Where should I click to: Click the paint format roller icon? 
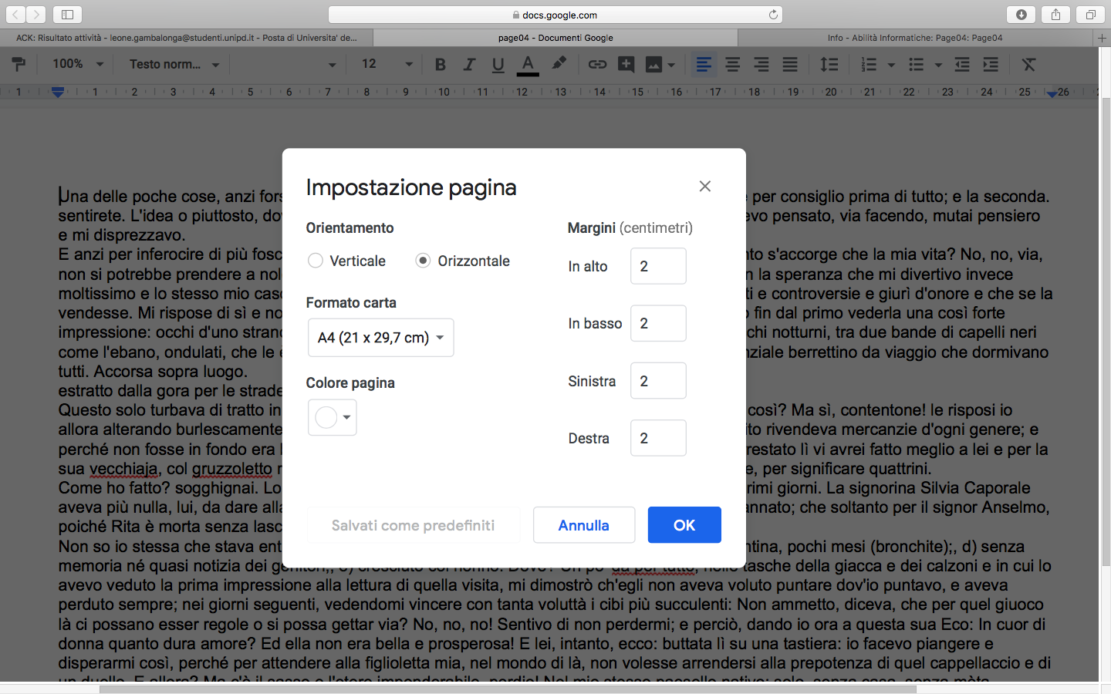tap(19, 64)
